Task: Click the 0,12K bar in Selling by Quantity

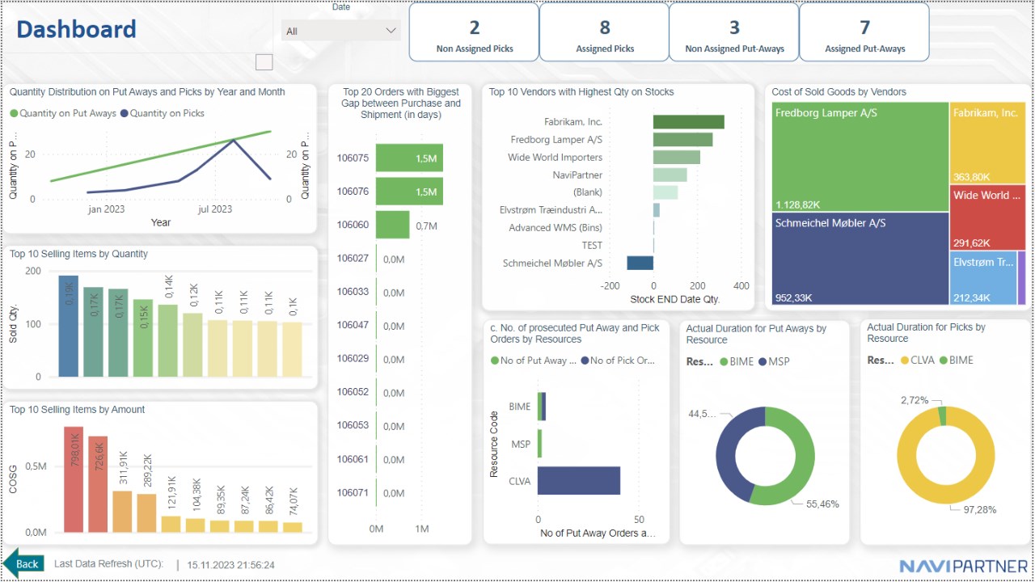Action: 192,345
